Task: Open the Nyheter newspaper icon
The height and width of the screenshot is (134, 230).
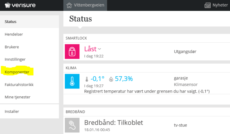Action: [x=207, y=5]
